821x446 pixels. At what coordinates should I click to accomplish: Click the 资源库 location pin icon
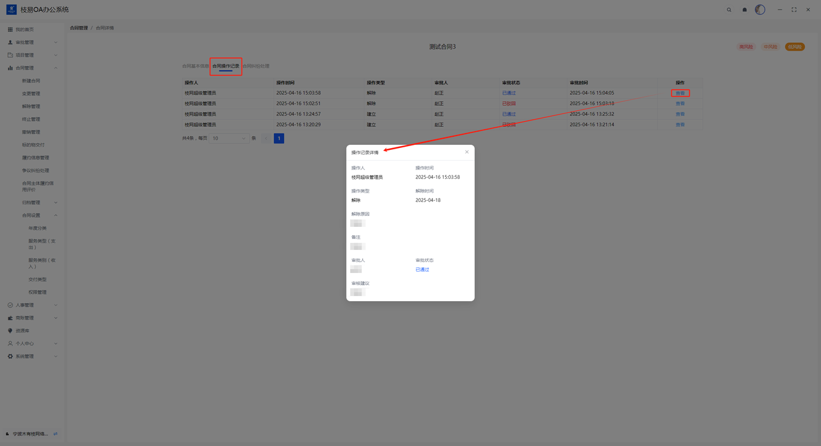click(x=10, y=331)
